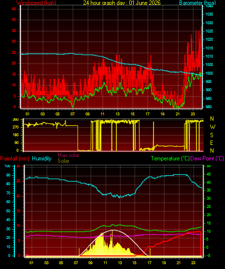Click the '180' wind direction axis value
Viewport: 225px width, 269px height.
click(x=15, y=135)
